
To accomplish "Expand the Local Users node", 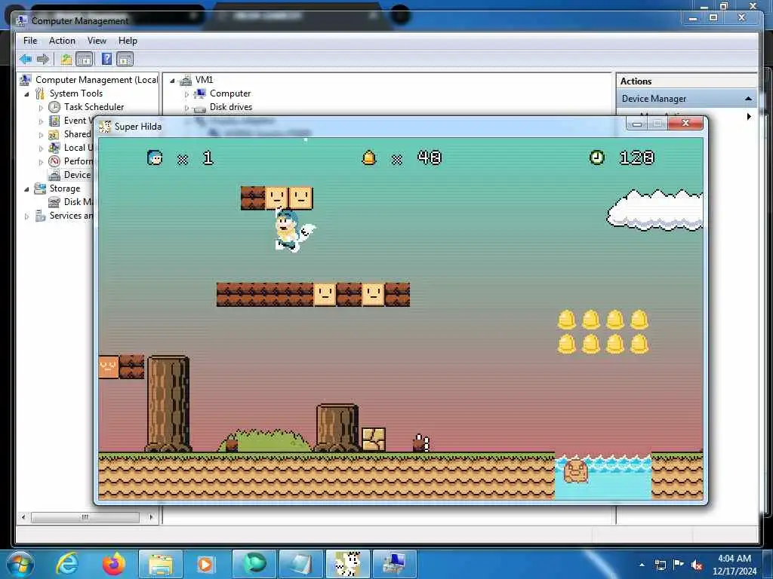I will click(41, 149).
